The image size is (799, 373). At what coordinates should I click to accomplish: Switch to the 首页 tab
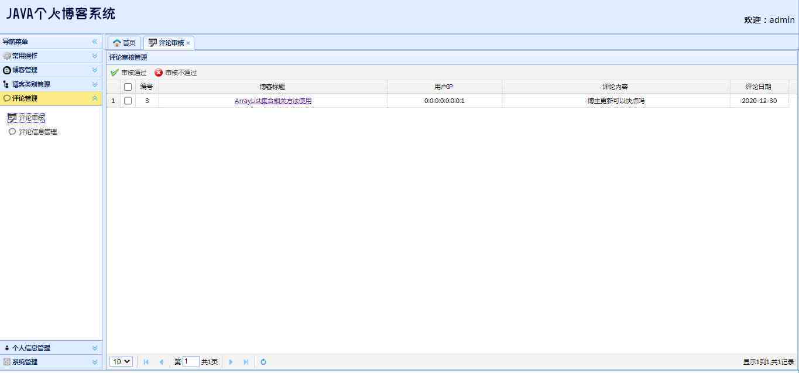click(124, 43)
